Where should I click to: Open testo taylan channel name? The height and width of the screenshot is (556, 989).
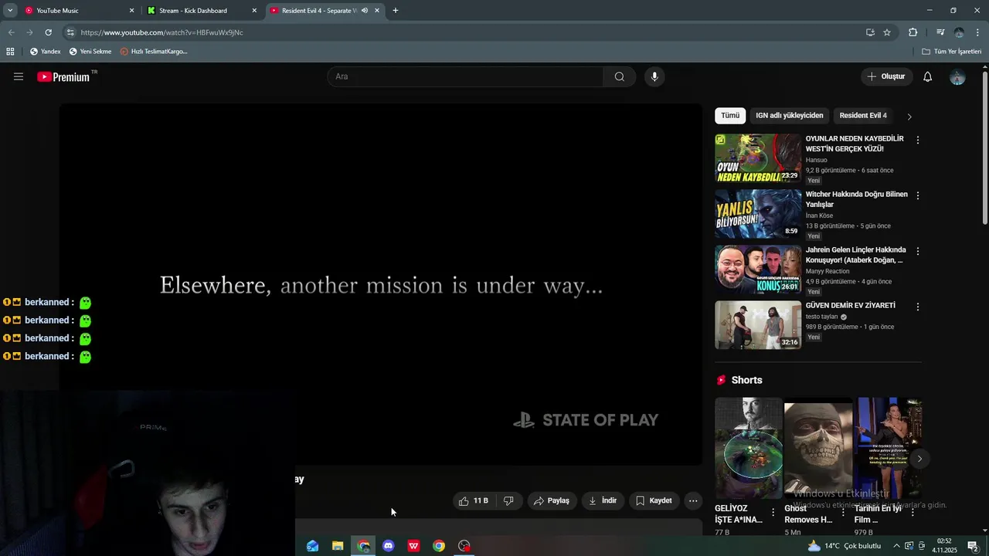(x=821, y=317)
